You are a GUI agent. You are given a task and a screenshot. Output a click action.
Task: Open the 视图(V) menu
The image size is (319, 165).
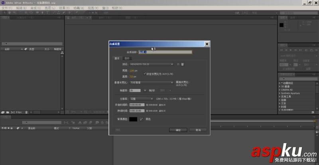93,8
